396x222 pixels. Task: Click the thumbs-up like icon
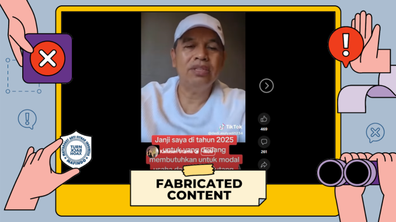[264, 119]
